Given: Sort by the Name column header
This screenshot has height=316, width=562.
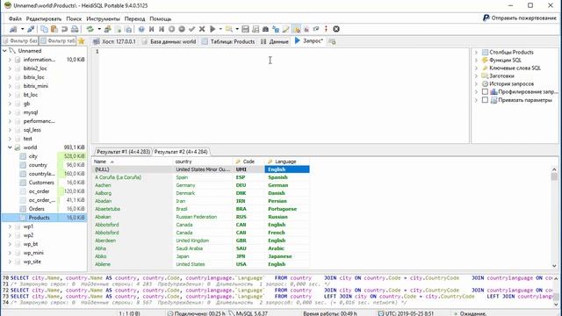Looking at the screenshot, I should click(x=132, y=162).
